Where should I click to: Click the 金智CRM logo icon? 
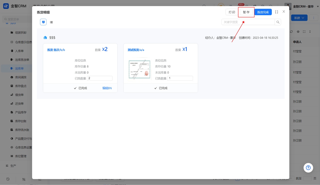click(6, 6)
